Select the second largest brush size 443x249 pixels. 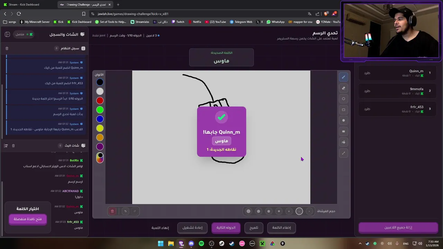(x=259, y=211)
